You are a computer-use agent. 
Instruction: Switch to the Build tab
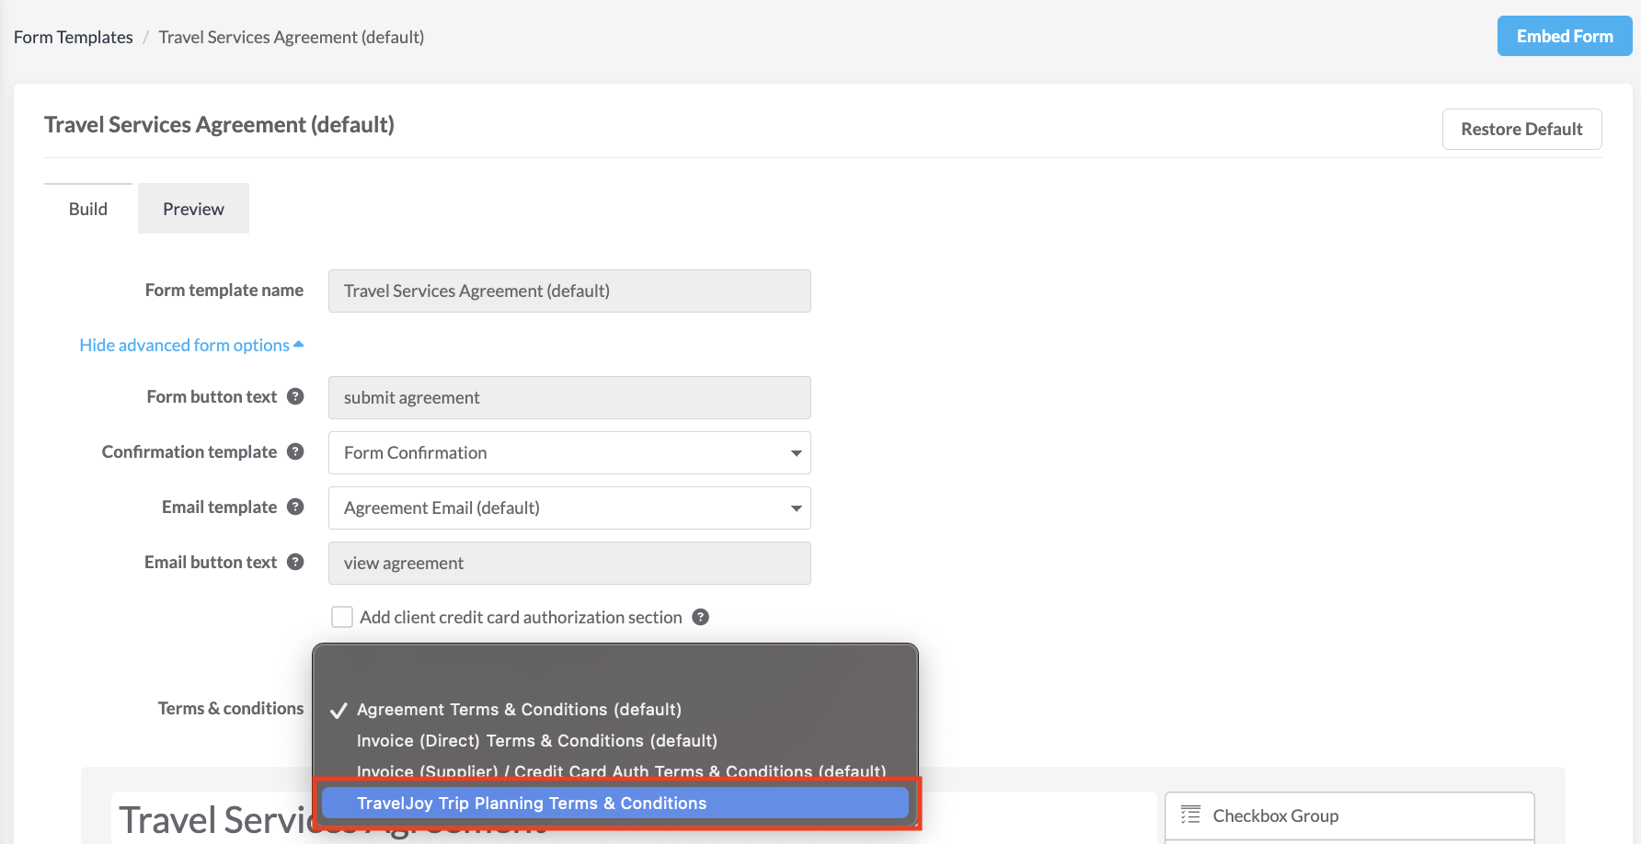coord(88,209)
